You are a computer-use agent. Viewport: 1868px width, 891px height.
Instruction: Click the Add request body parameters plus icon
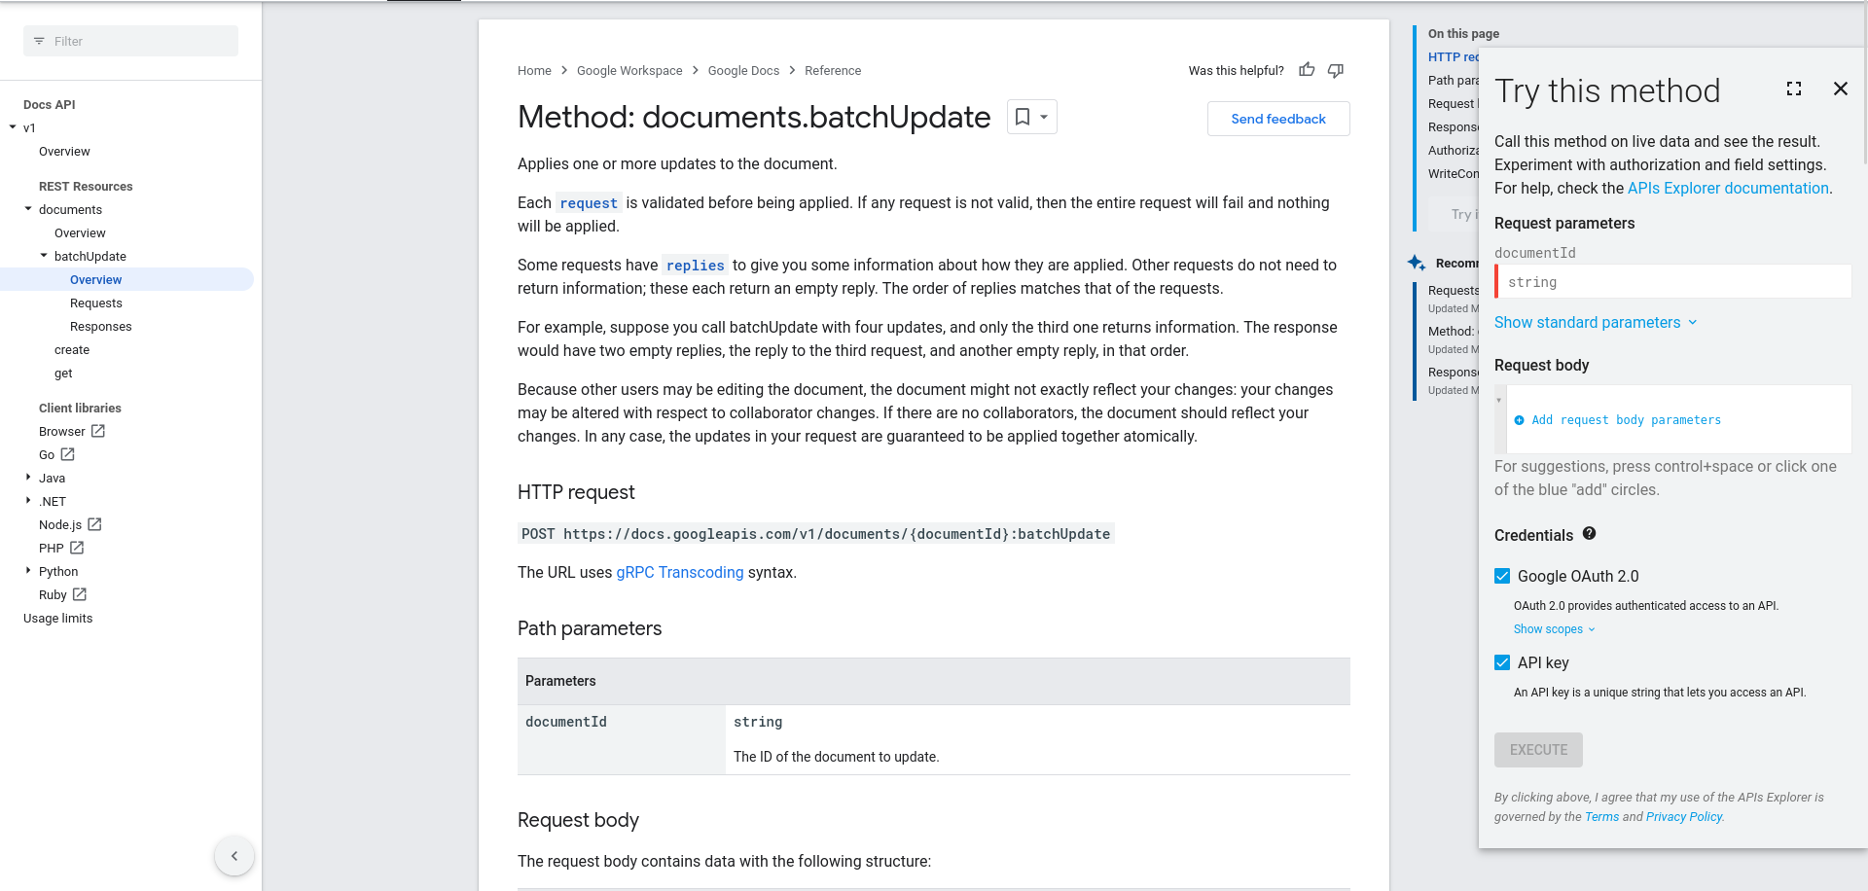tap(1520, 419)
